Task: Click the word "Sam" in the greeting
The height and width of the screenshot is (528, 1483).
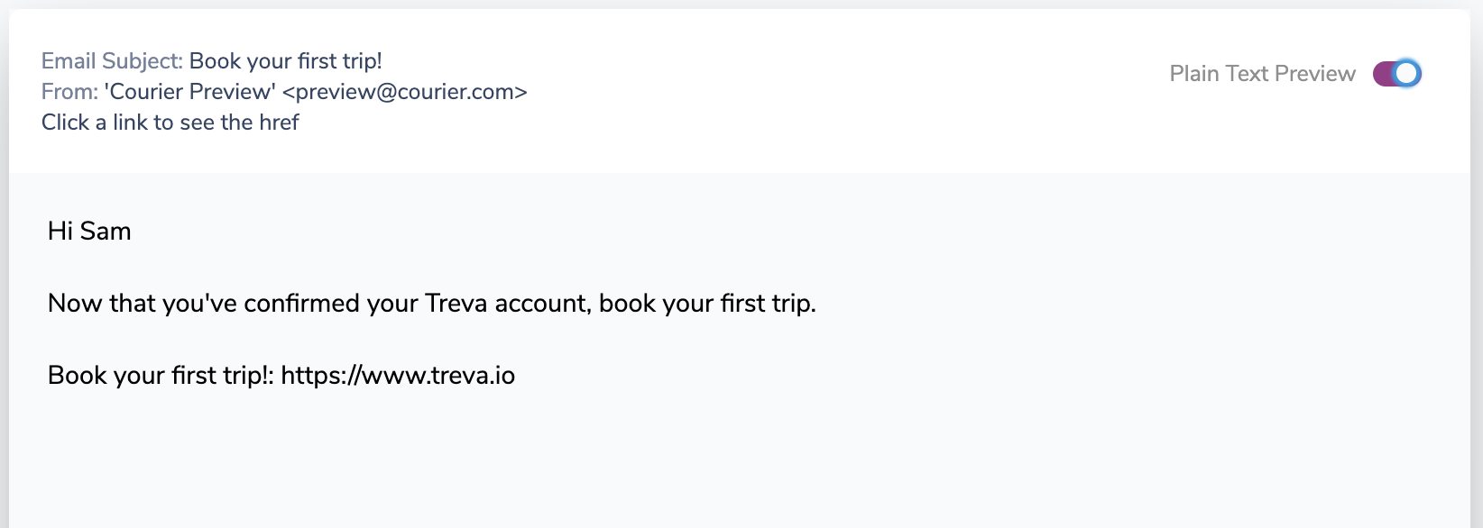Action: [x=106, y=232]
